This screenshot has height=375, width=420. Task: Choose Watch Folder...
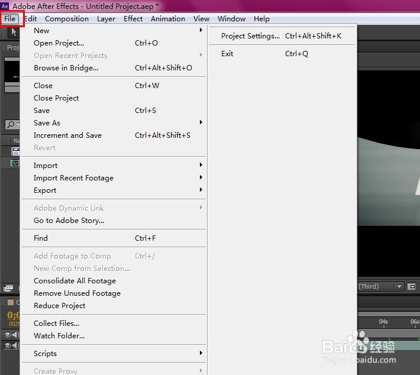(x=114, y=336)
